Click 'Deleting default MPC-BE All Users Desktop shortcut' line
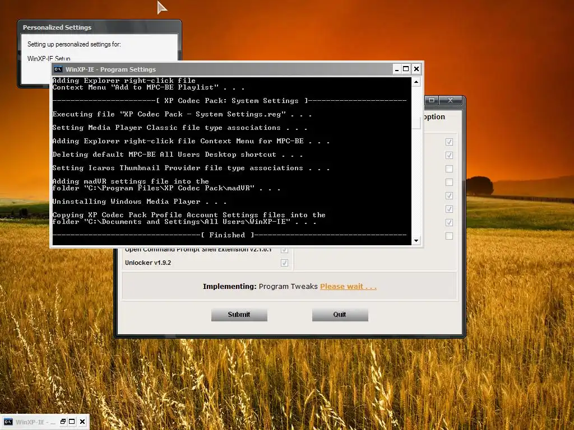The width and height of the screenshot is (574, 430). pyautogui.click(x=178, y=155)
